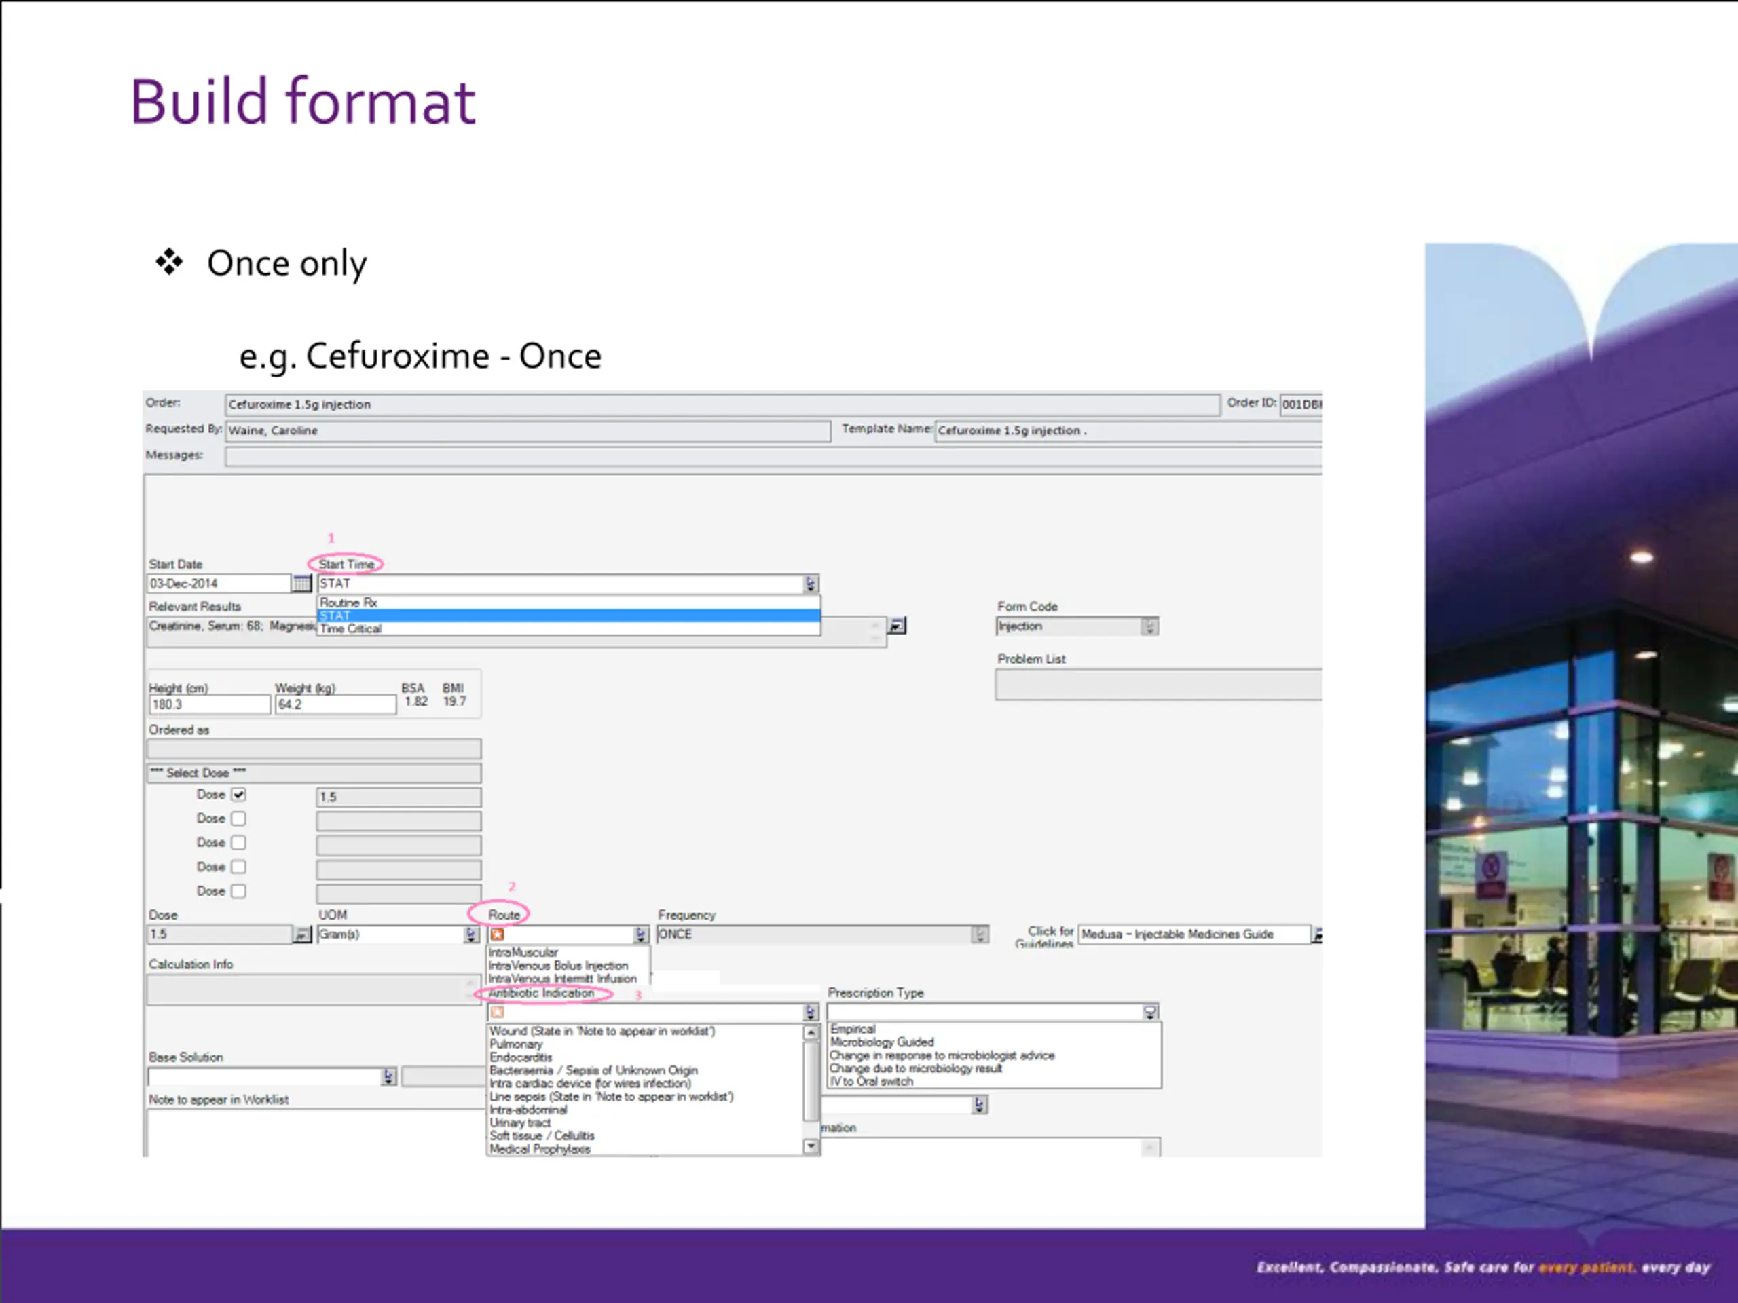The image size is (1738, 1303).
Task: Select Intra-abdominal indication
Action: click(645, 1110)
